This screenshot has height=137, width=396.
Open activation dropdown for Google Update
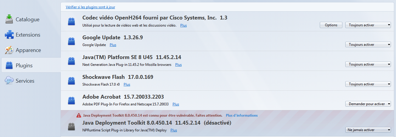pos(368,45)
